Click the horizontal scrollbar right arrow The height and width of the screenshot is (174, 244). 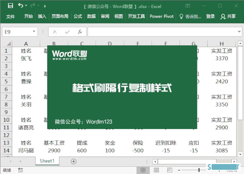click(234, 161)
